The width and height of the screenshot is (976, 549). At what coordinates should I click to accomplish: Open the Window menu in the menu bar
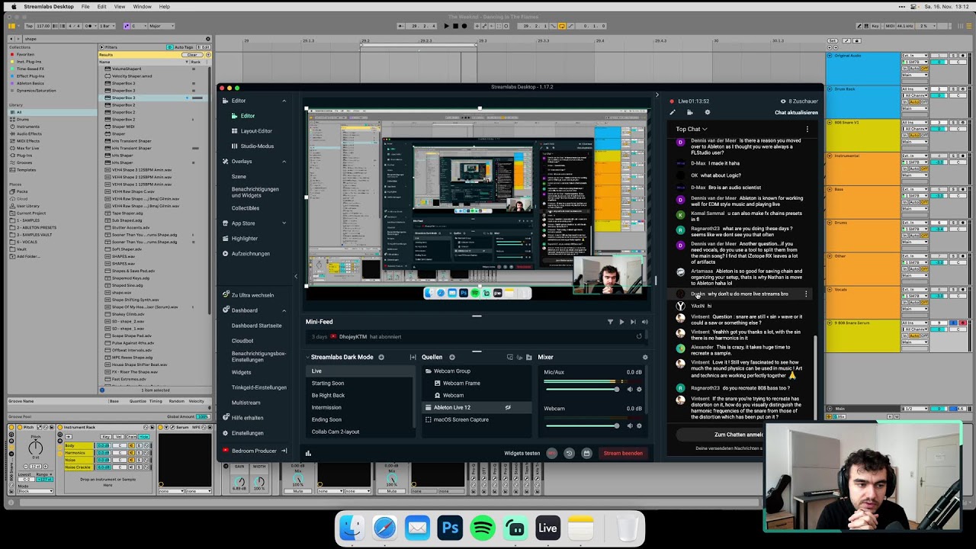(x=142, y=6)
